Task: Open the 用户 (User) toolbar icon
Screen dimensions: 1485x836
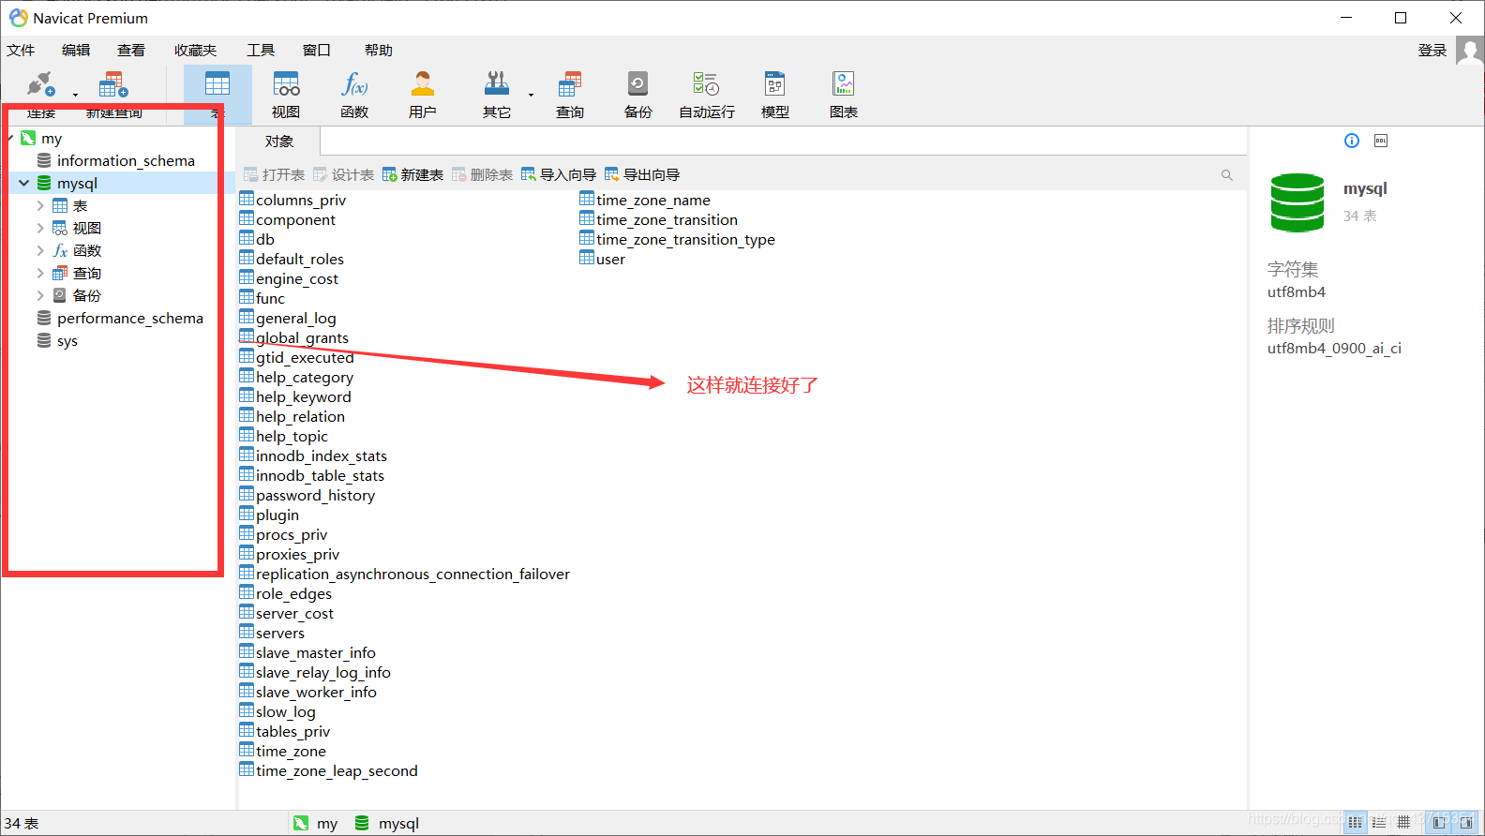Action: (423, 84)
